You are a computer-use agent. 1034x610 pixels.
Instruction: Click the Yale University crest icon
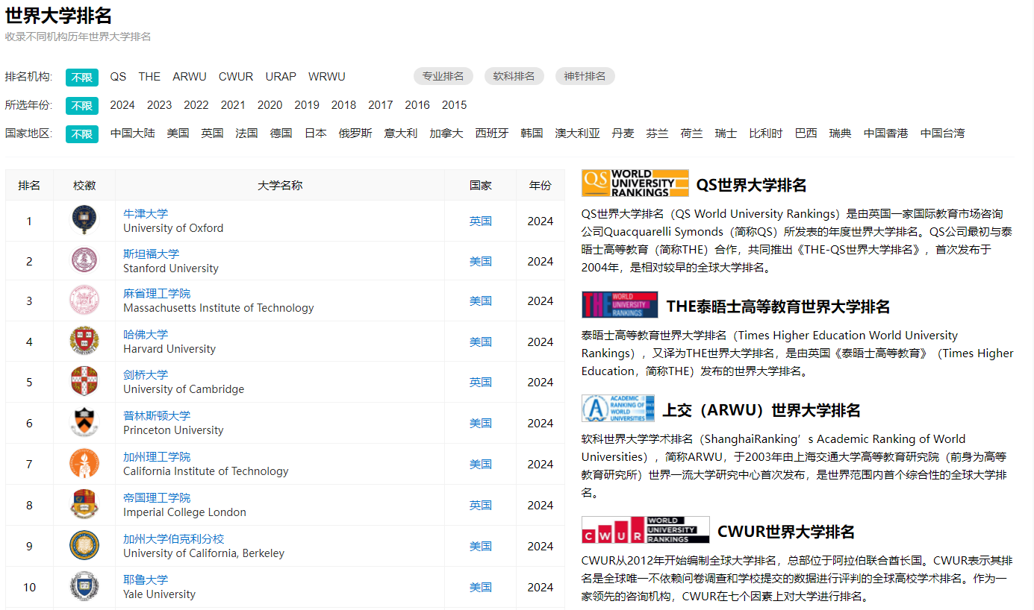[84, 587]
